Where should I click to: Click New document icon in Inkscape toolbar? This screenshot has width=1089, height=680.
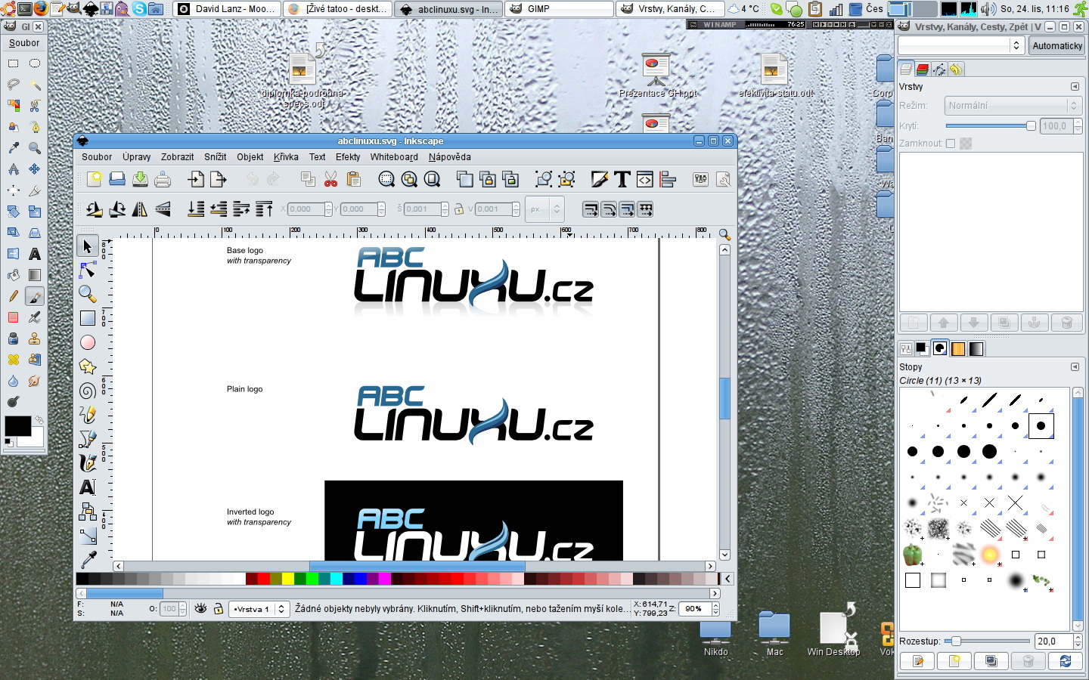tap(94, 179)
